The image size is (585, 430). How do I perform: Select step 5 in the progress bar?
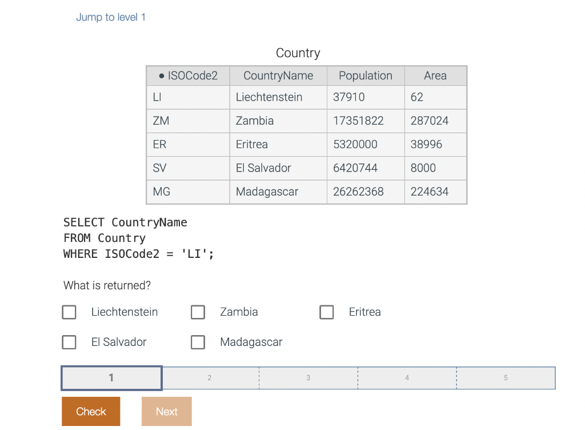coord(506,377)
